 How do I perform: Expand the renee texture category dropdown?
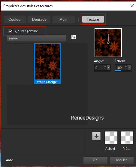click(36, 38)
